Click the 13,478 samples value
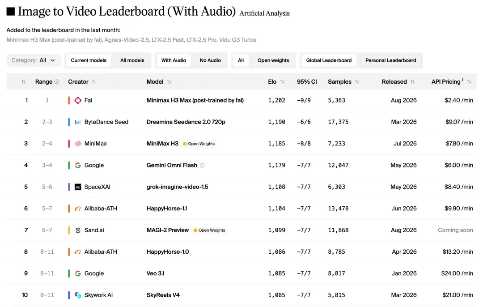Image resolution: width=483 pixels, height=307 pixels. point(338,209)
